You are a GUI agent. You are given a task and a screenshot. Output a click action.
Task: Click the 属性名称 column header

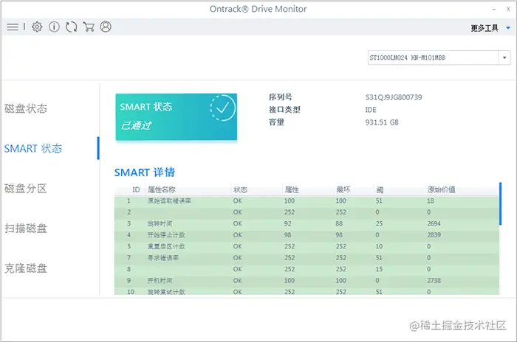pos(162,189)
